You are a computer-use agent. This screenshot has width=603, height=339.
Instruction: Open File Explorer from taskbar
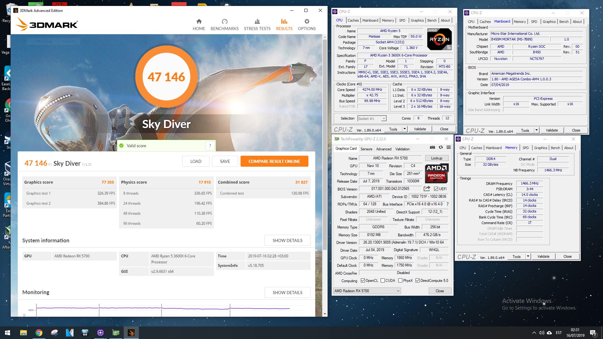click(23, 333)
